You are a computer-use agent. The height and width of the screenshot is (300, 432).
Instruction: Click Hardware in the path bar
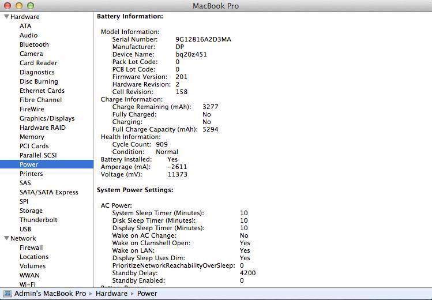[111, 294]
